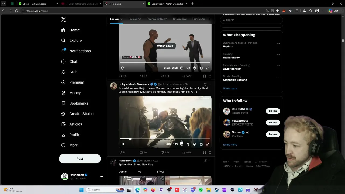Toggle captions on the Killa video
345x194 pixels.
(182, 68)
